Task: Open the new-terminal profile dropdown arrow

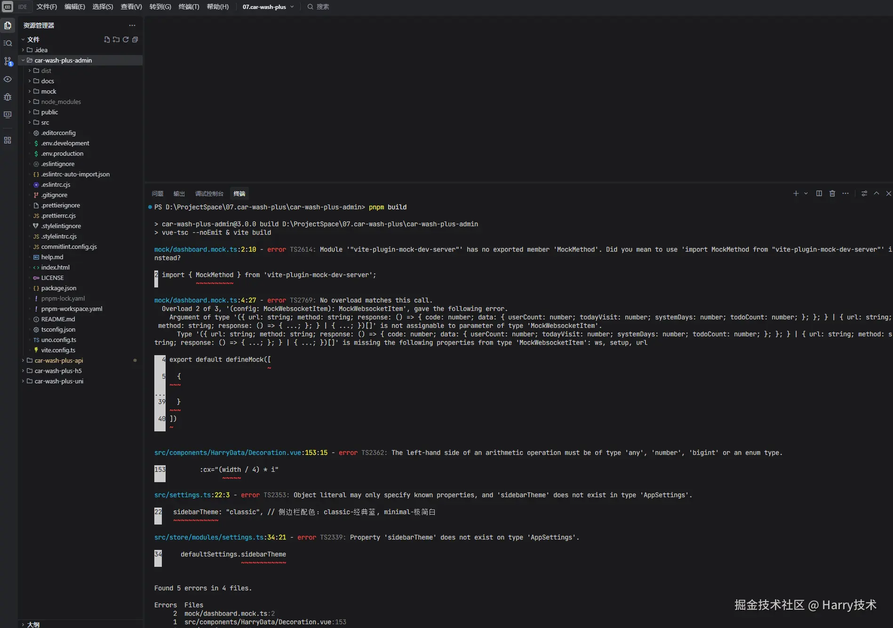Action: pos(806,193)
